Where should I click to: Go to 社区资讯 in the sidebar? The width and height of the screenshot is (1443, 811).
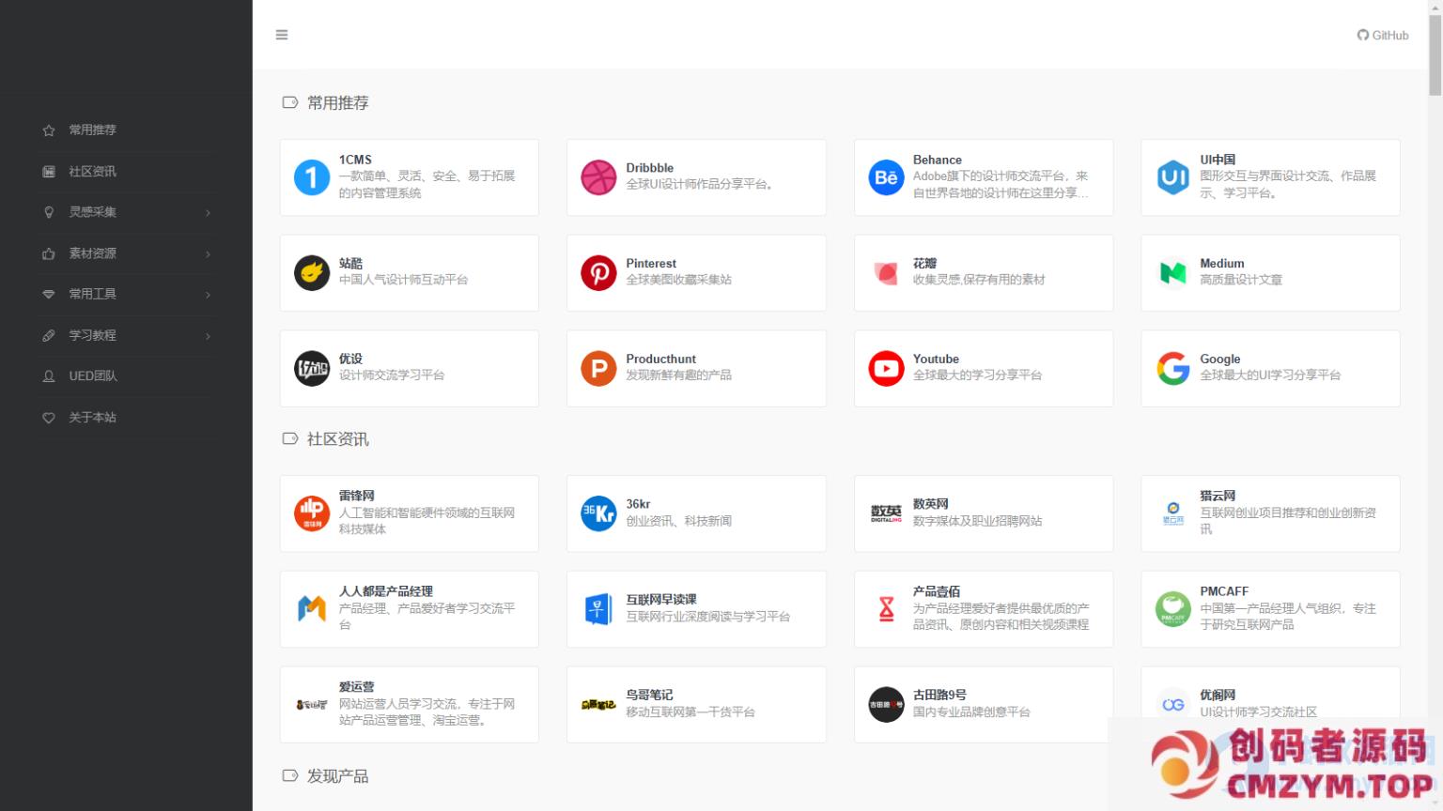(92, 172)
